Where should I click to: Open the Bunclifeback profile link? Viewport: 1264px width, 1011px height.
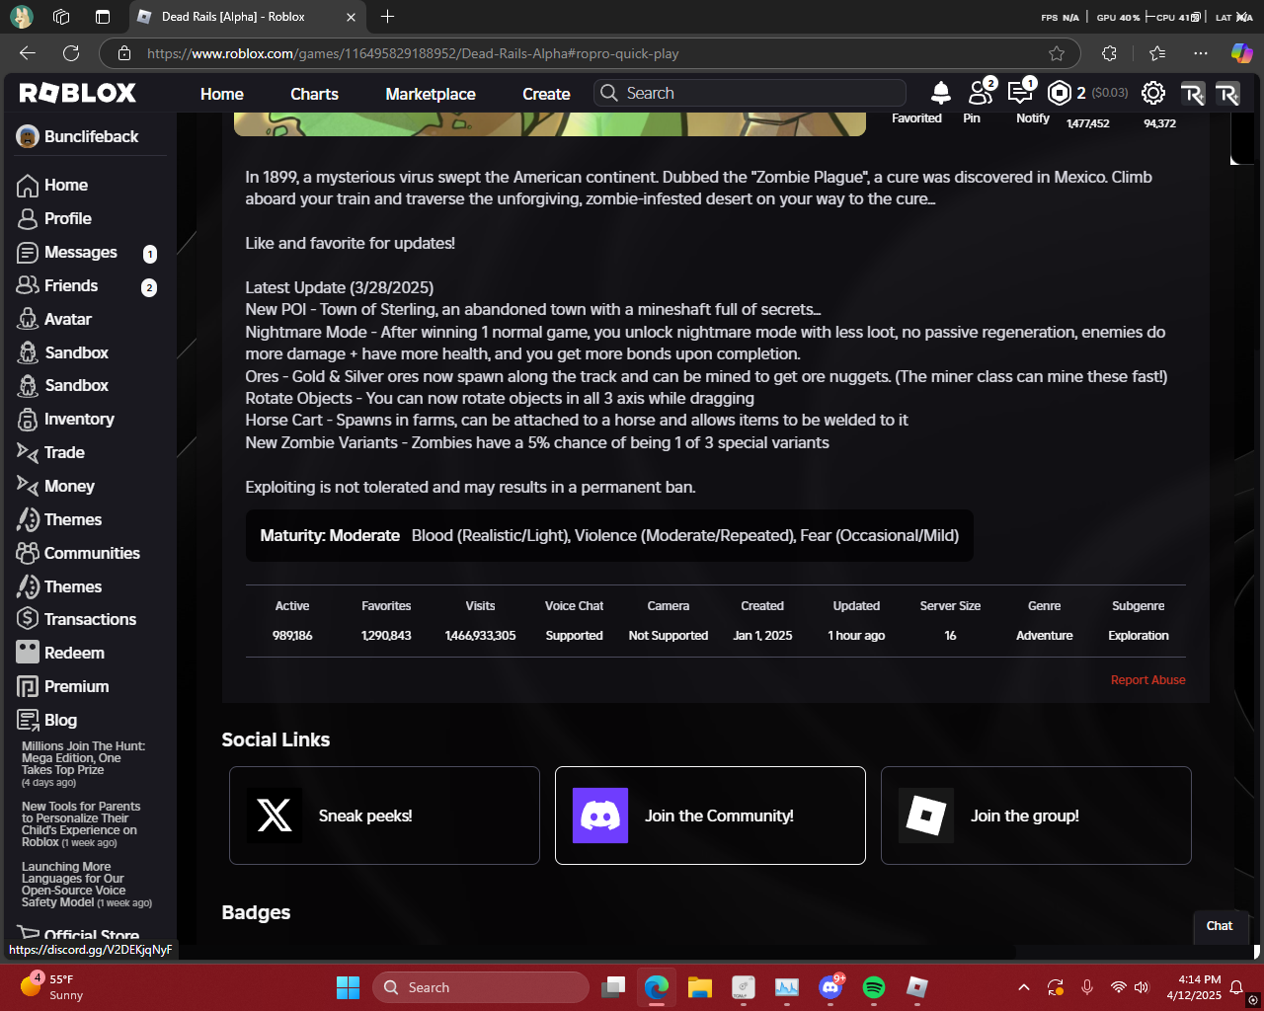tap(78, 136)
